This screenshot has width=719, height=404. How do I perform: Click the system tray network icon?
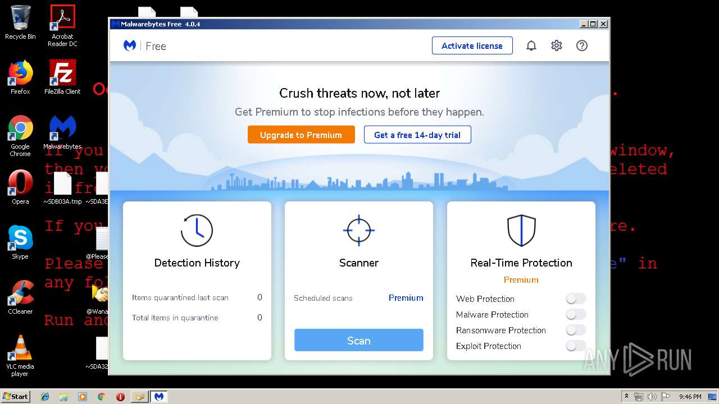point(639,397)
